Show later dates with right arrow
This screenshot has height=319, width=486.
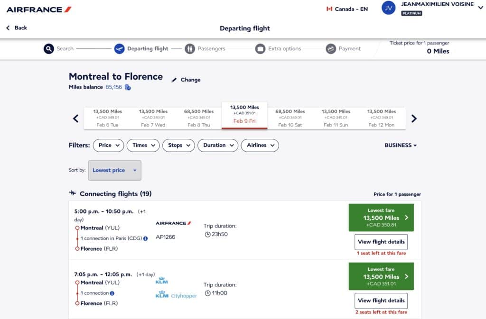[x=414, y=118]
